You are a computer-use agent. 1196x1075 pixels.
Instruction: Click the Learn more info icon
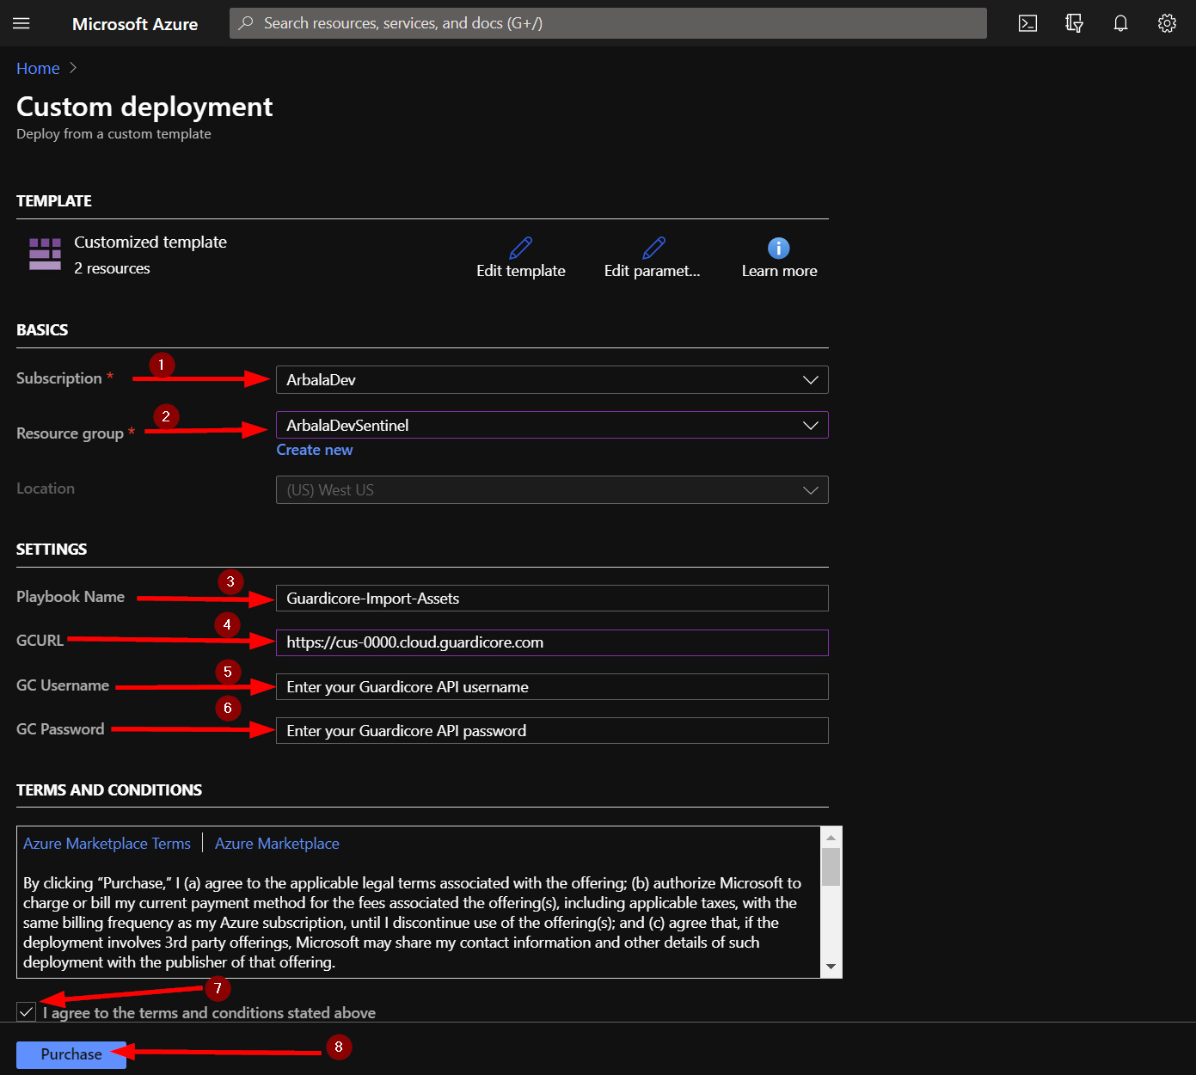778,248
